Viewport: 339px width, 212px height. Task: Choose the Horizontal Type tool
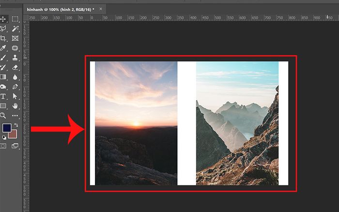pyautogui.click(x=4, y=96)
